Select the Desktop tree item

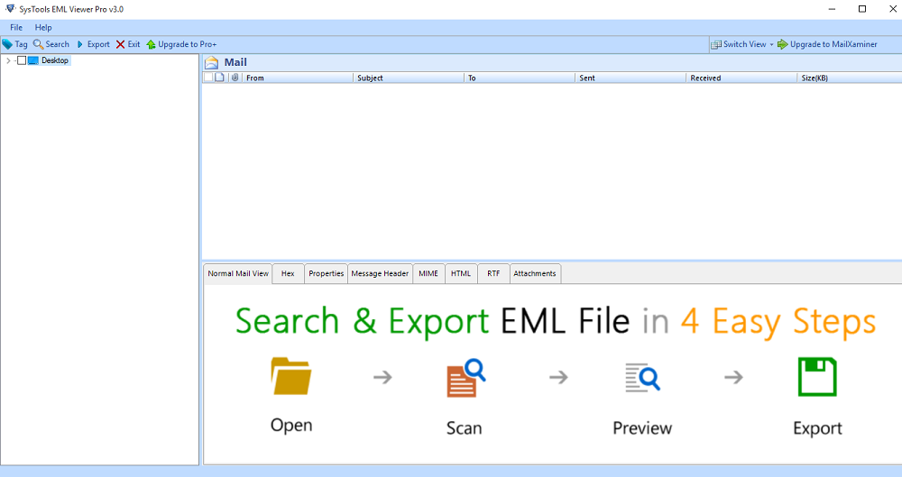tap(55, 60)
